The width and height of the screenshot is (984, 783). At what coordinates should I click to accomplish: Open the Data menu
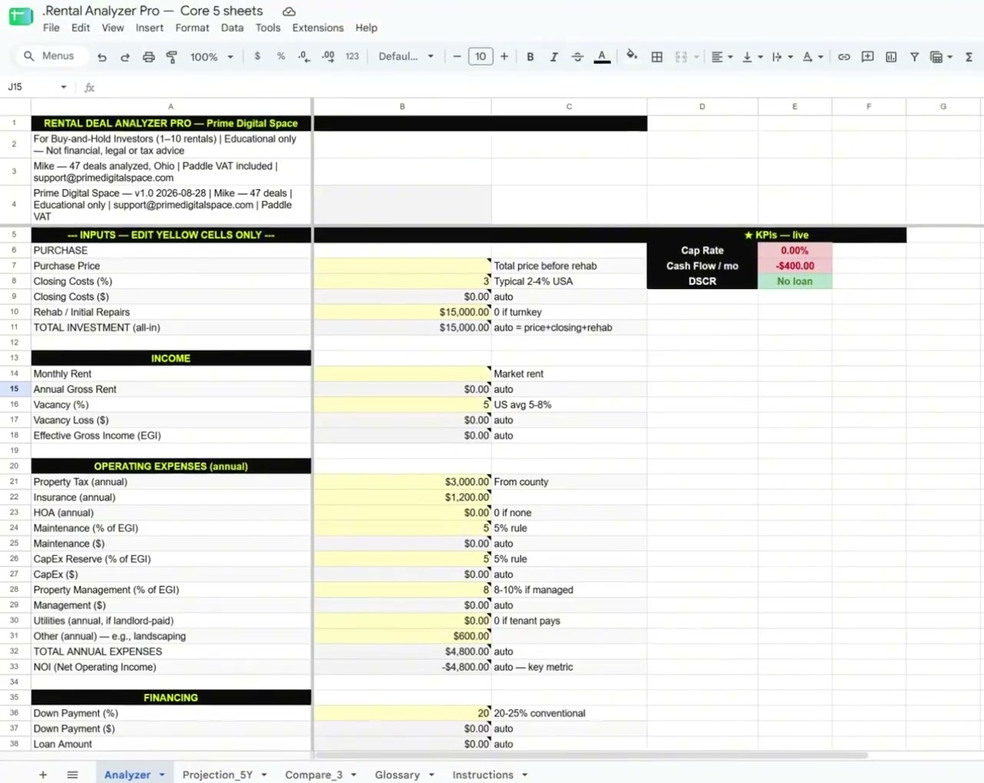point(232,28)
